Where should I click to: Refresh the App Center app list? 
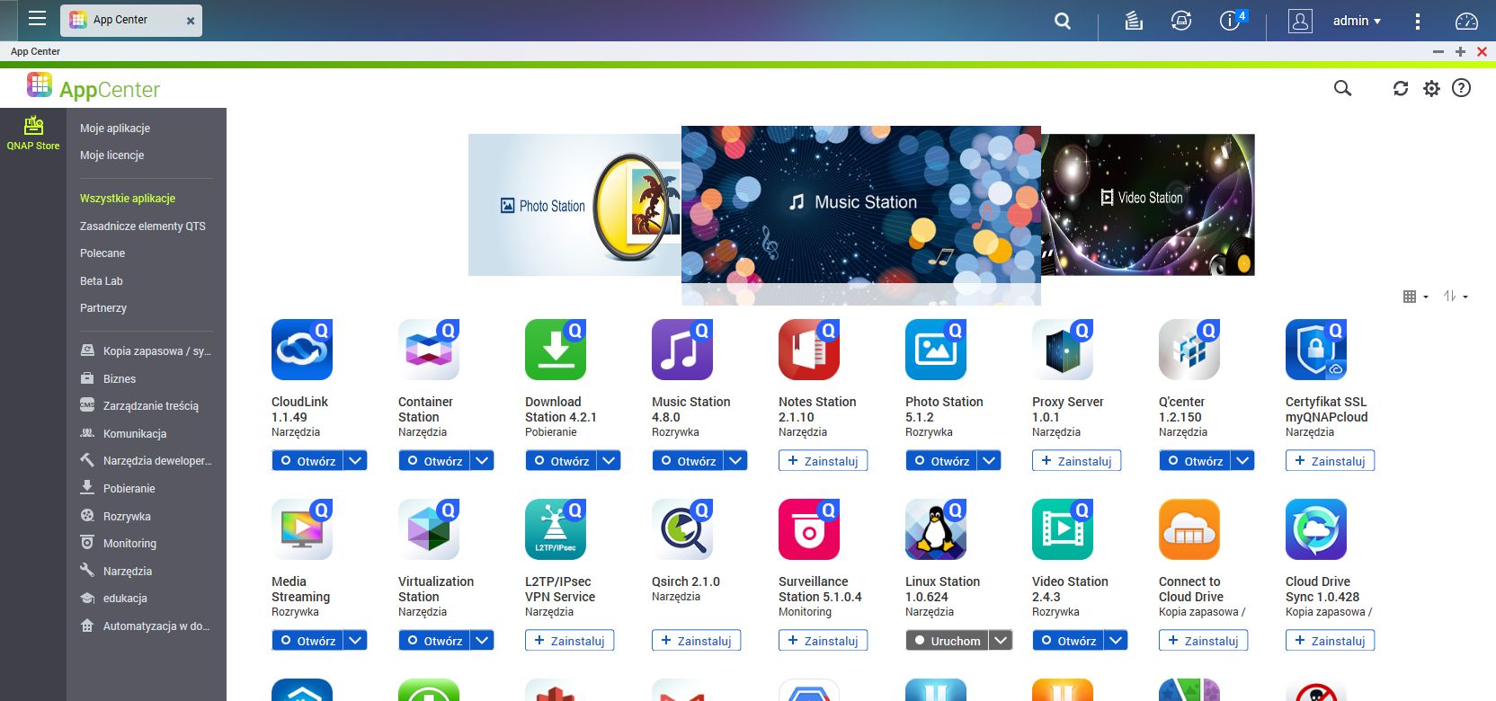(x=1401, y=88)
